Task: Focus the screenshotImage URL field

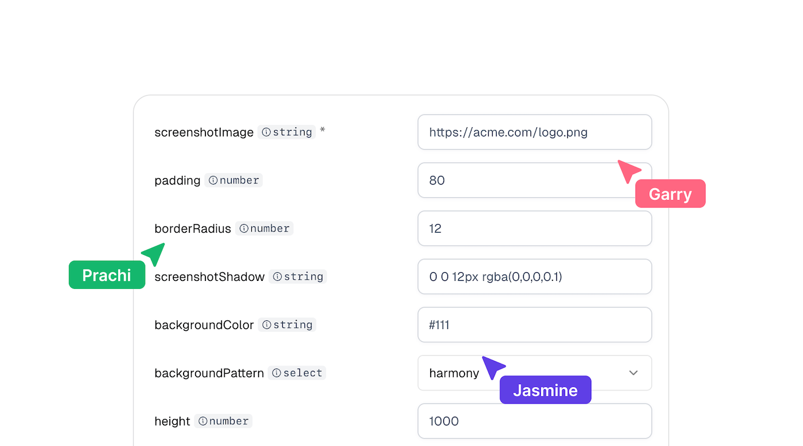Action: 535,132
